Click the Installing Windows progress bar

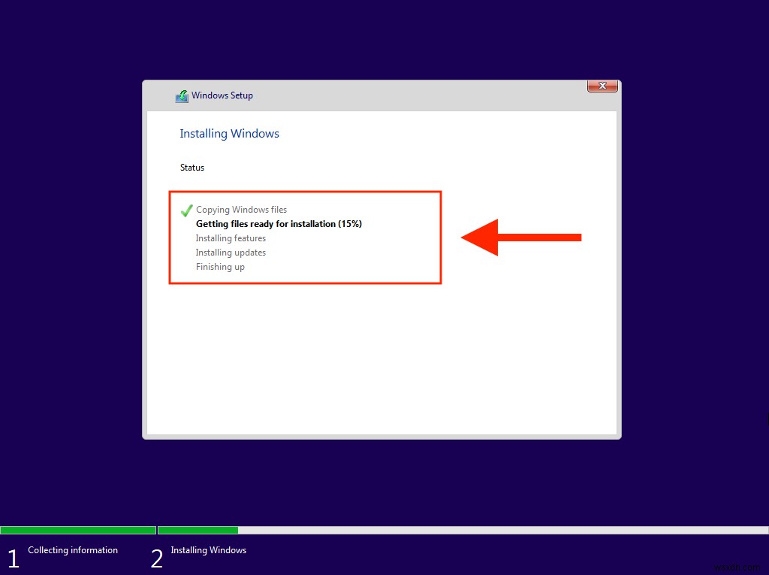[198, 529]
